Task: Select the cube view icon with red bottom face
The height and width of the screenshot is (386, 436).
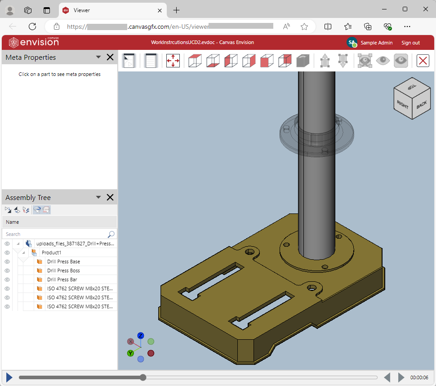Action: 213,61
